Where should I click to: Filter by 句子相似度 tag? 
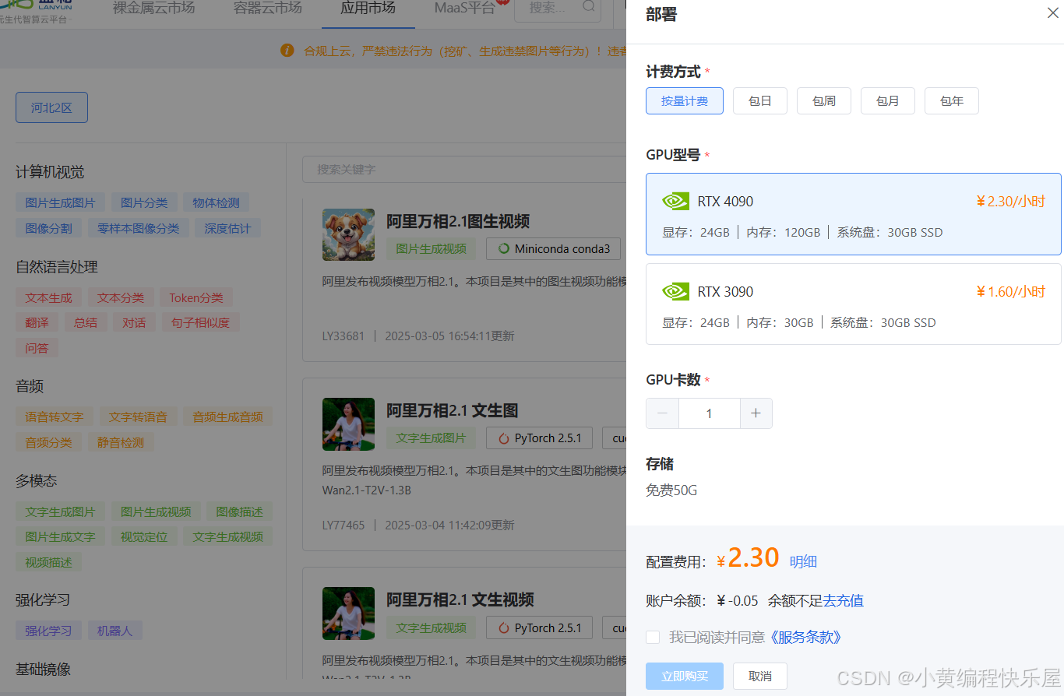coord(201,322)
